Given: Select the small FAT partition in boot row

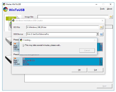Looking at the screenshot, I should 101,62.
